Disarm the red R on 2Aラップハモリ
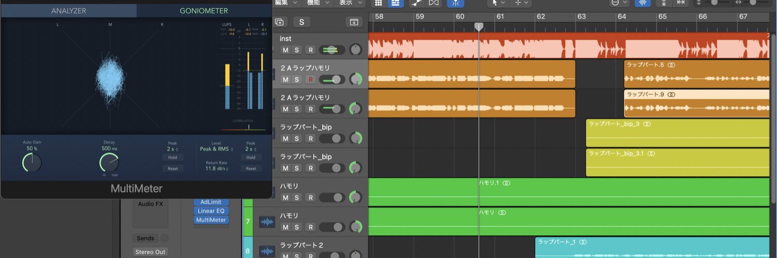Viewport: 777px width, 258px height. click(x=310, y=80)
